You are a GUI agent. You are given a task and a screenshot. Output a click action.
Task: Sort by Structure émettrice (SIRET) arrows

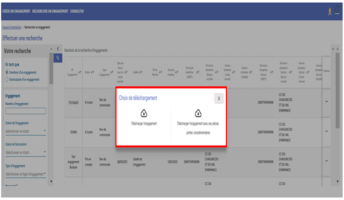coord(198,73)
